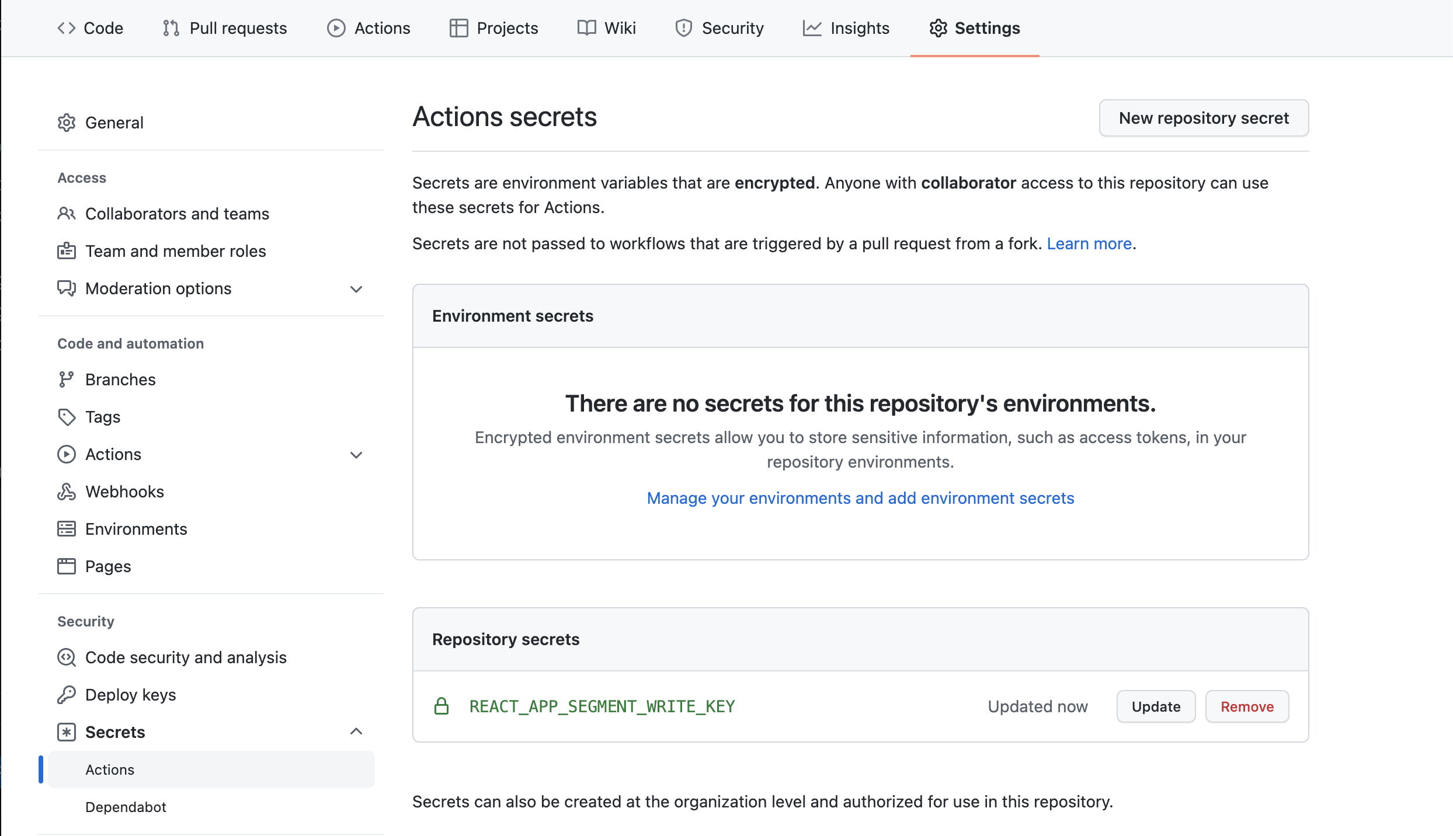Switch to the Pull requests tab
1453x836 pixels.
point(225,28)
